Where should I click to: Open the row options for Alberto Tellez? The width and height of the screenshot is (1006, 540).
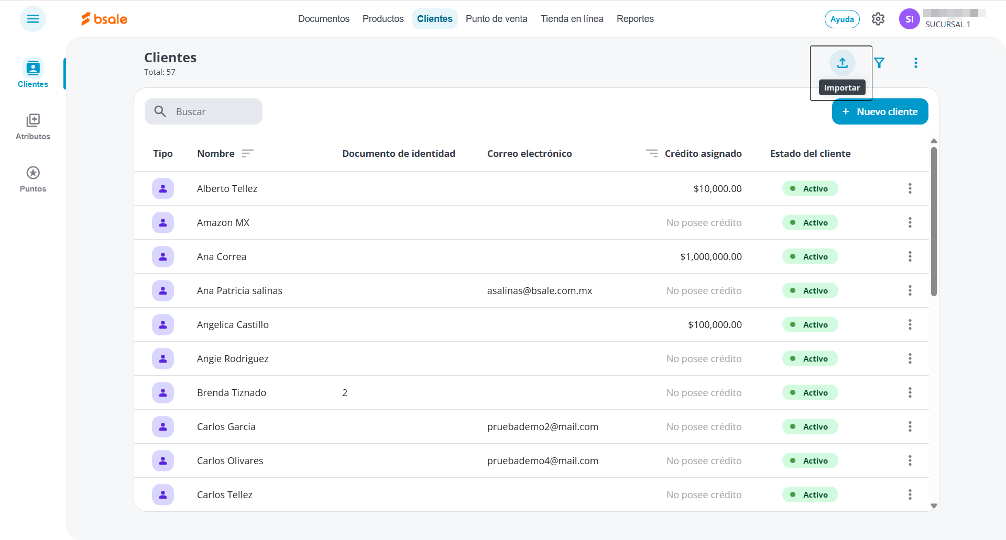[910, 188]
